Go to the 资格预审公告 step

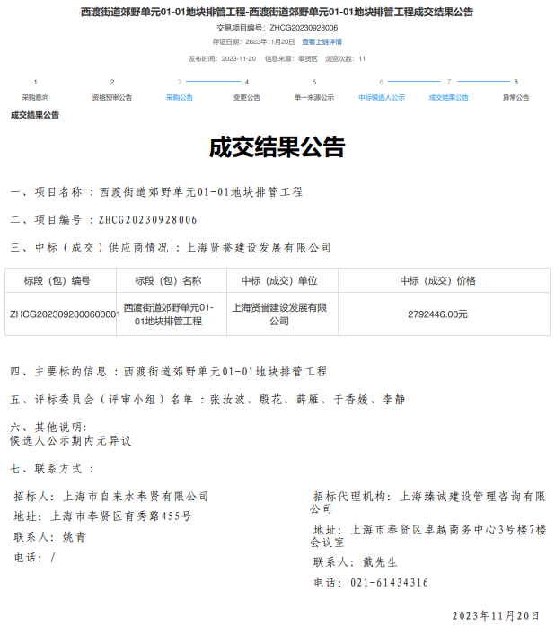click(x=112, y=97)
